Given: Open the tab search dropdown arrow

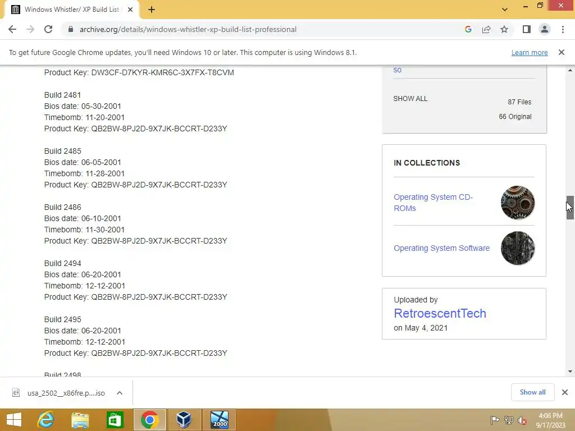Looking at the screenshot, I should [x=505, y=10].
